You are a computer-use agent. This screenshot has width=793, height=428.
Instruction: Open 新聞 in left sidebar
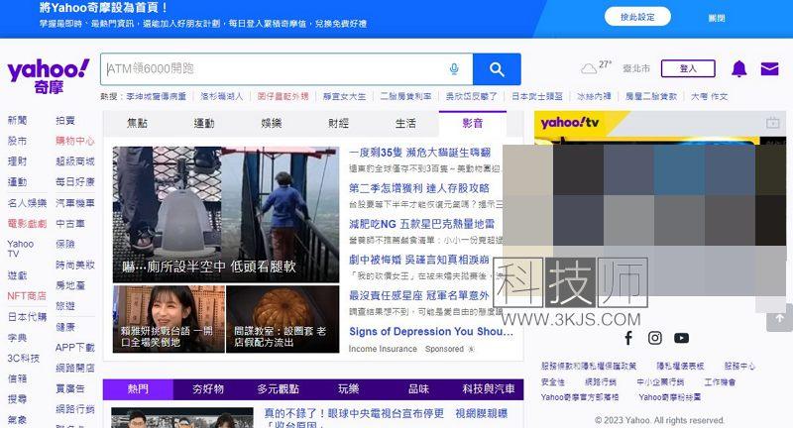tap(17, 120)
